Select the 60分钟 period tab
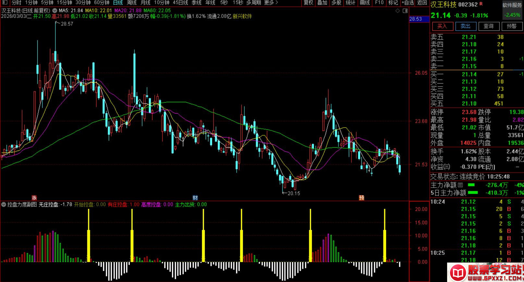524x282 pixels. pyautogui.click(x=102, y=3)
